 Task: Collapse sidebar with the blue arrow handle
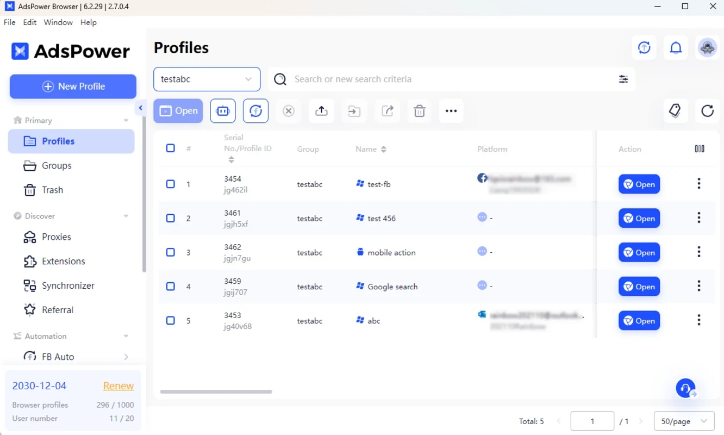coord(141,108)
